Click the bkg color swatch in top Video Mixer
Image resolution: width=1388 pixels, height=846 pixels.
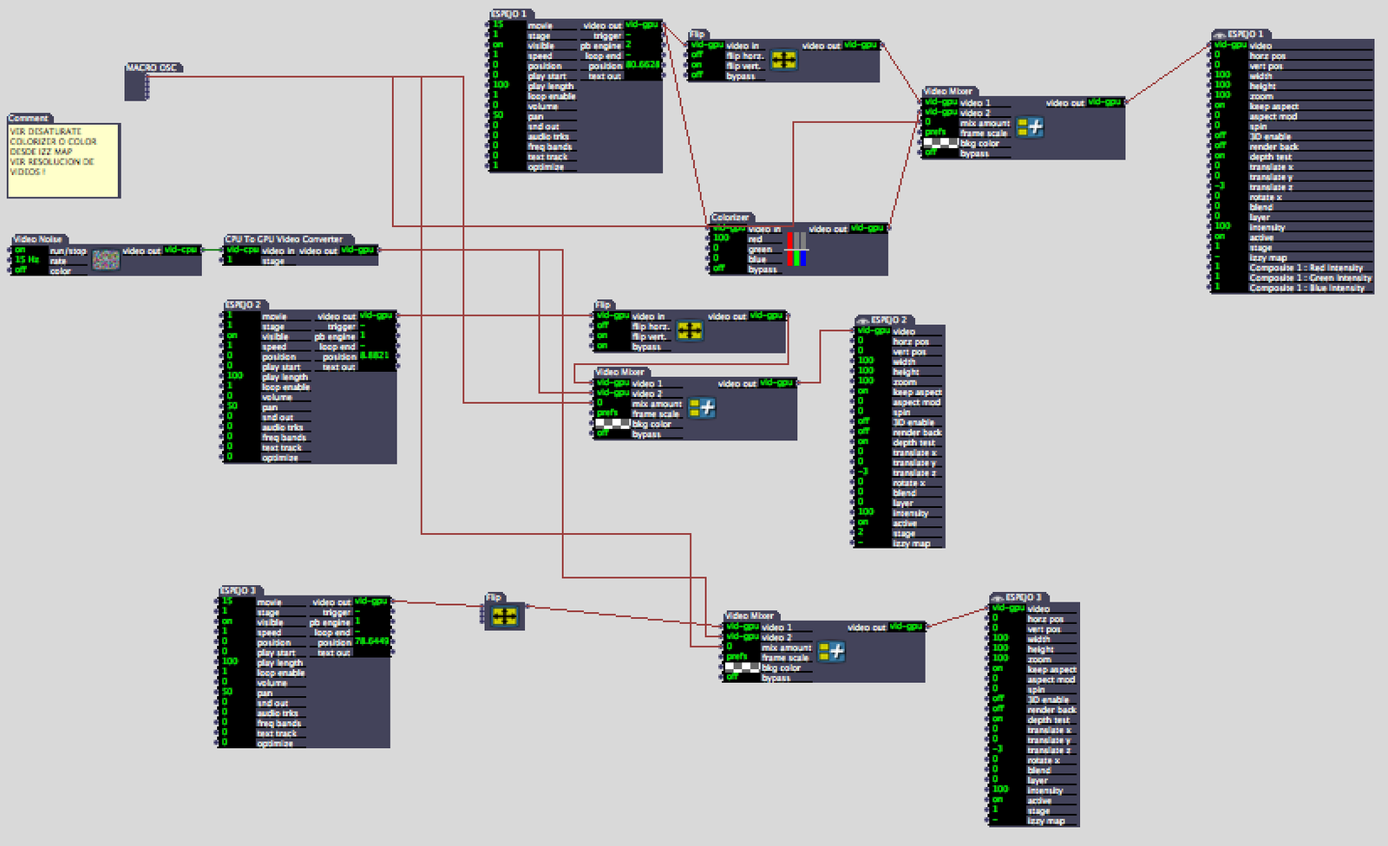pyautogui.click(x=940, y=143)
